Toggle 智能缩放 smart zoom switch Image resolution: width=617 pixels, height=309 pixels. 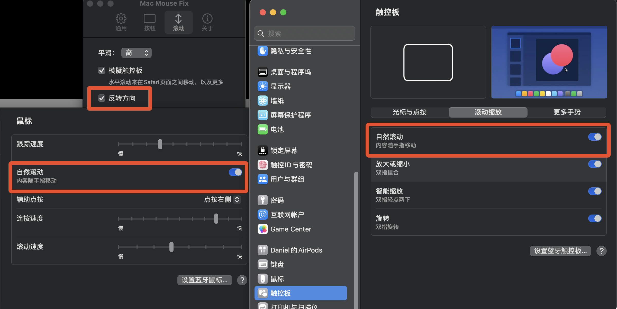[x=595, y=191]
